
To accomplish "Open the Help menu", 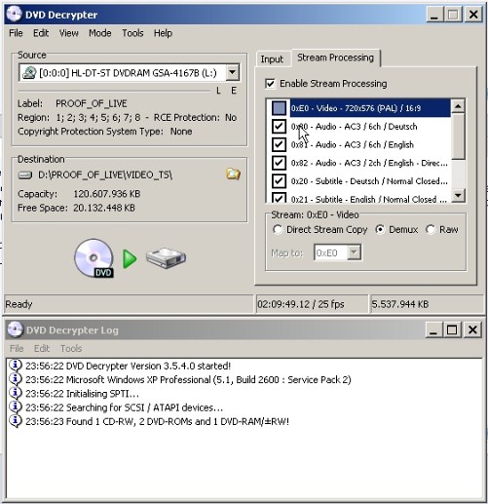I will pos(163,33).
